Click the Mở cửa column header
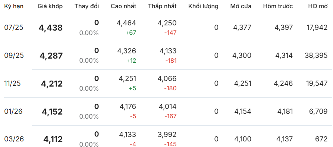Screen dimensions: 333x147 pos(241,6)
